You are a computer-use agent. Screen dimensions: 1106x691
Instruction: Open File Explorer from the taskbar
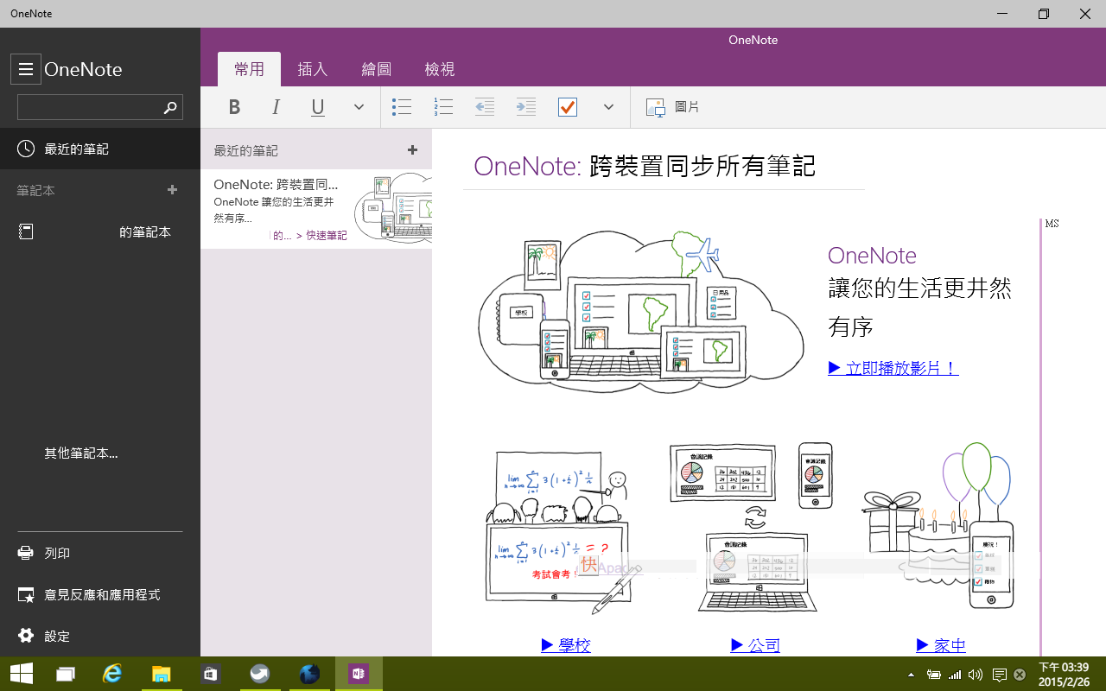(162, 674)
